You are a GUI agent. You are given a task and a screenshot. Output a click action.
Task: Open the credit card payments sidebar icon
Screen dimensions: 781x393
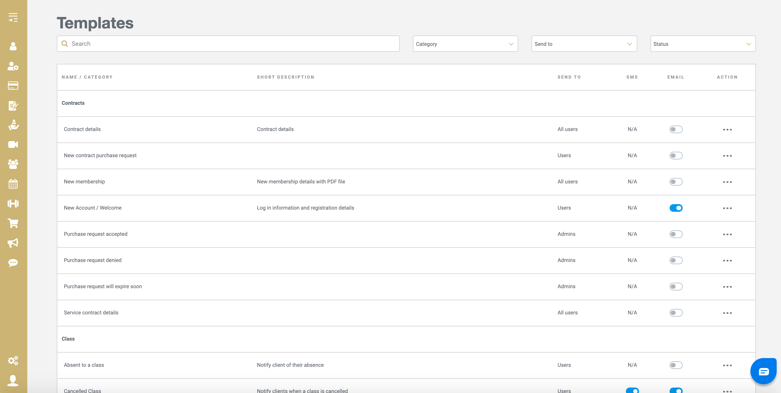pos(13,86)
